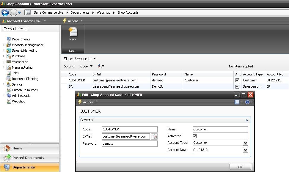The height and width of the screenshot is (172, 289).
Task: Click the Salesperson account type cell
Action: (x=253, y=86)
